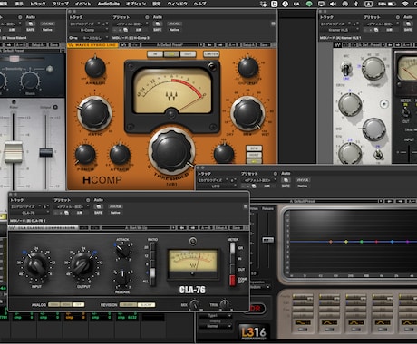This screenshot has width=417, height=344.
Task: Click the CLA-76 Output knob
Action: click(83, 264)
